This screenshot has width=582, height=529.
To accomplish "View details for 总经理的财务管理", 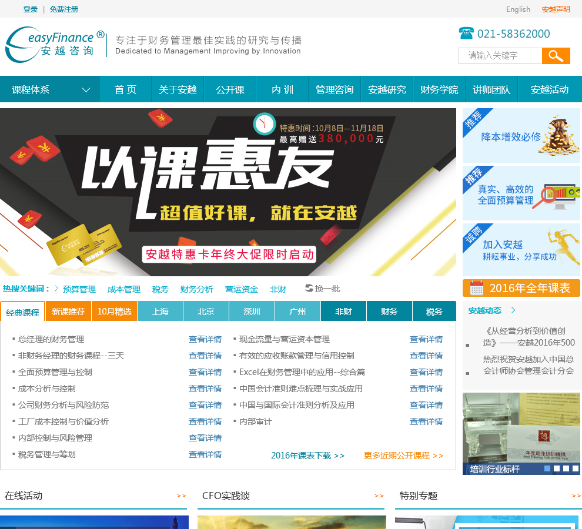I will tap(205, 339).
